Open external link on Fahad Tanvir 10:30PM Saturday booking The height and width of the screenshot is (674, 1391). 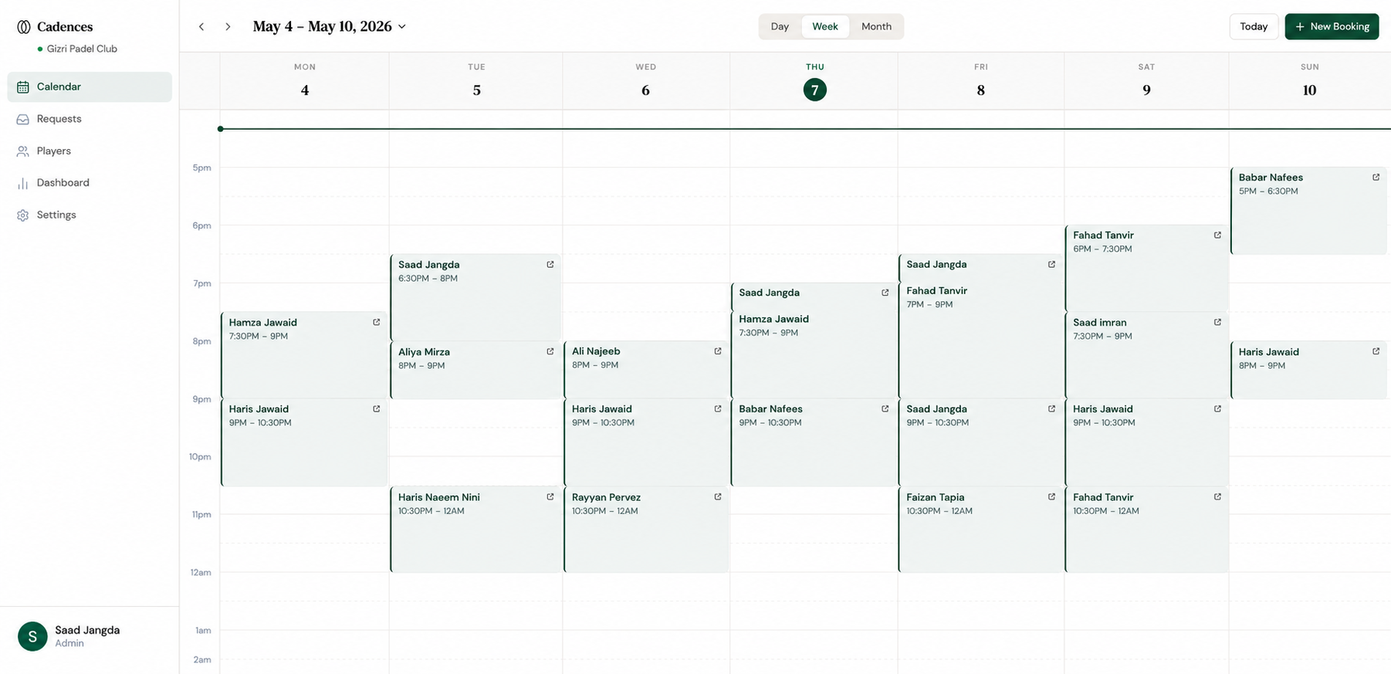(1217, 497)
